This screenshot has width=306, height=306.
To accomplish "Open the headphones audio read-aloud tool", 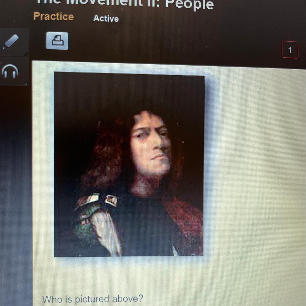I will (10, 71).
